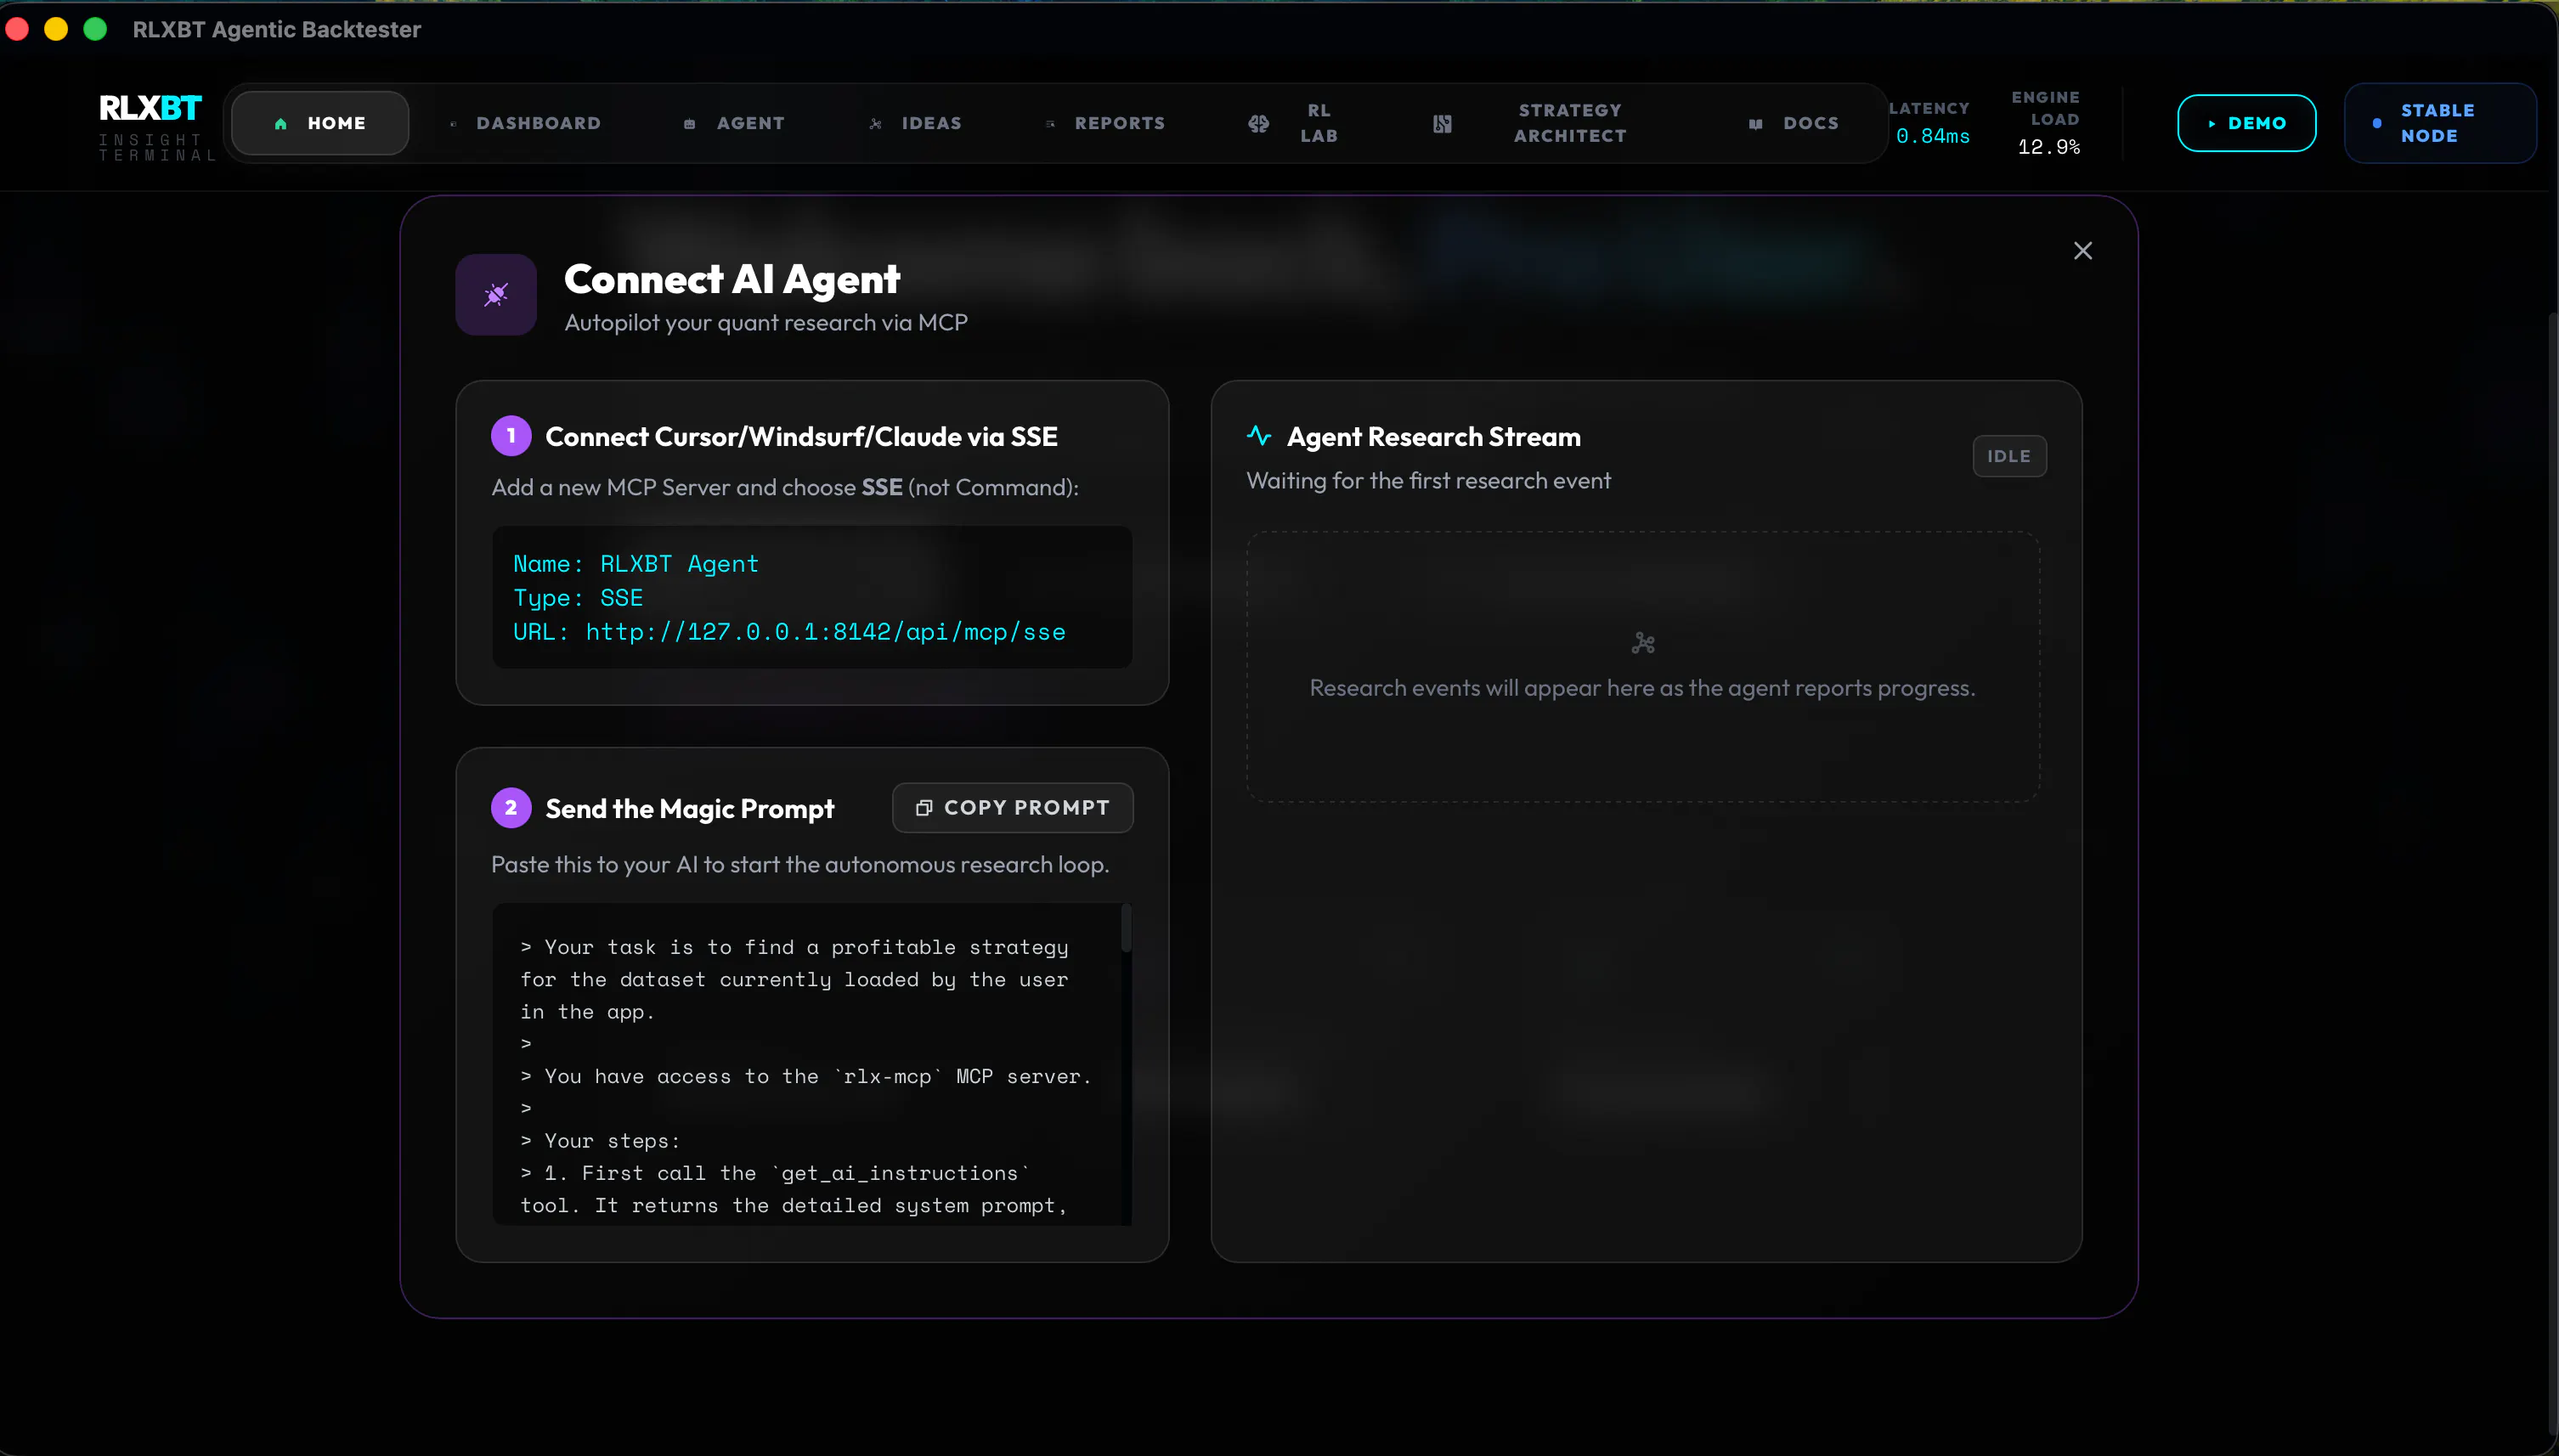Click the Agent Research Stream pulse icon
The width and height of the screenshot is (2559, 1456).
[x=1258, y=436]
